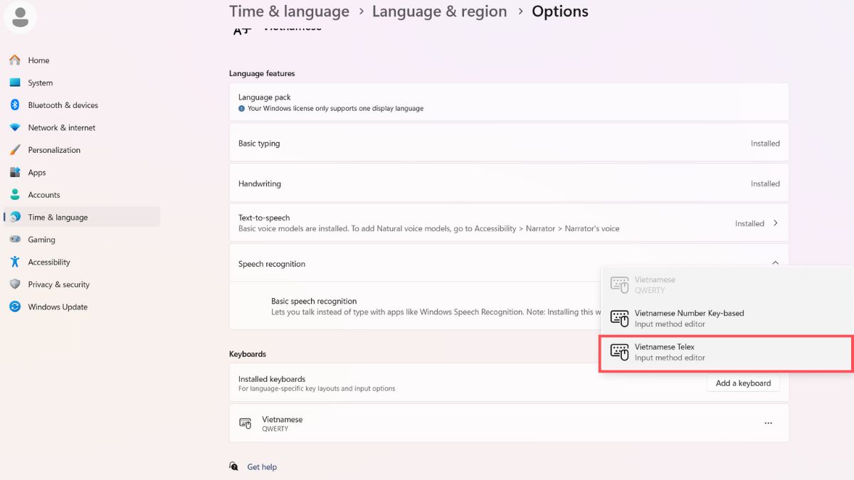Click the Basic typing Installed status
Viewport: 854px width, 480px height.
(x=765, y=143)
